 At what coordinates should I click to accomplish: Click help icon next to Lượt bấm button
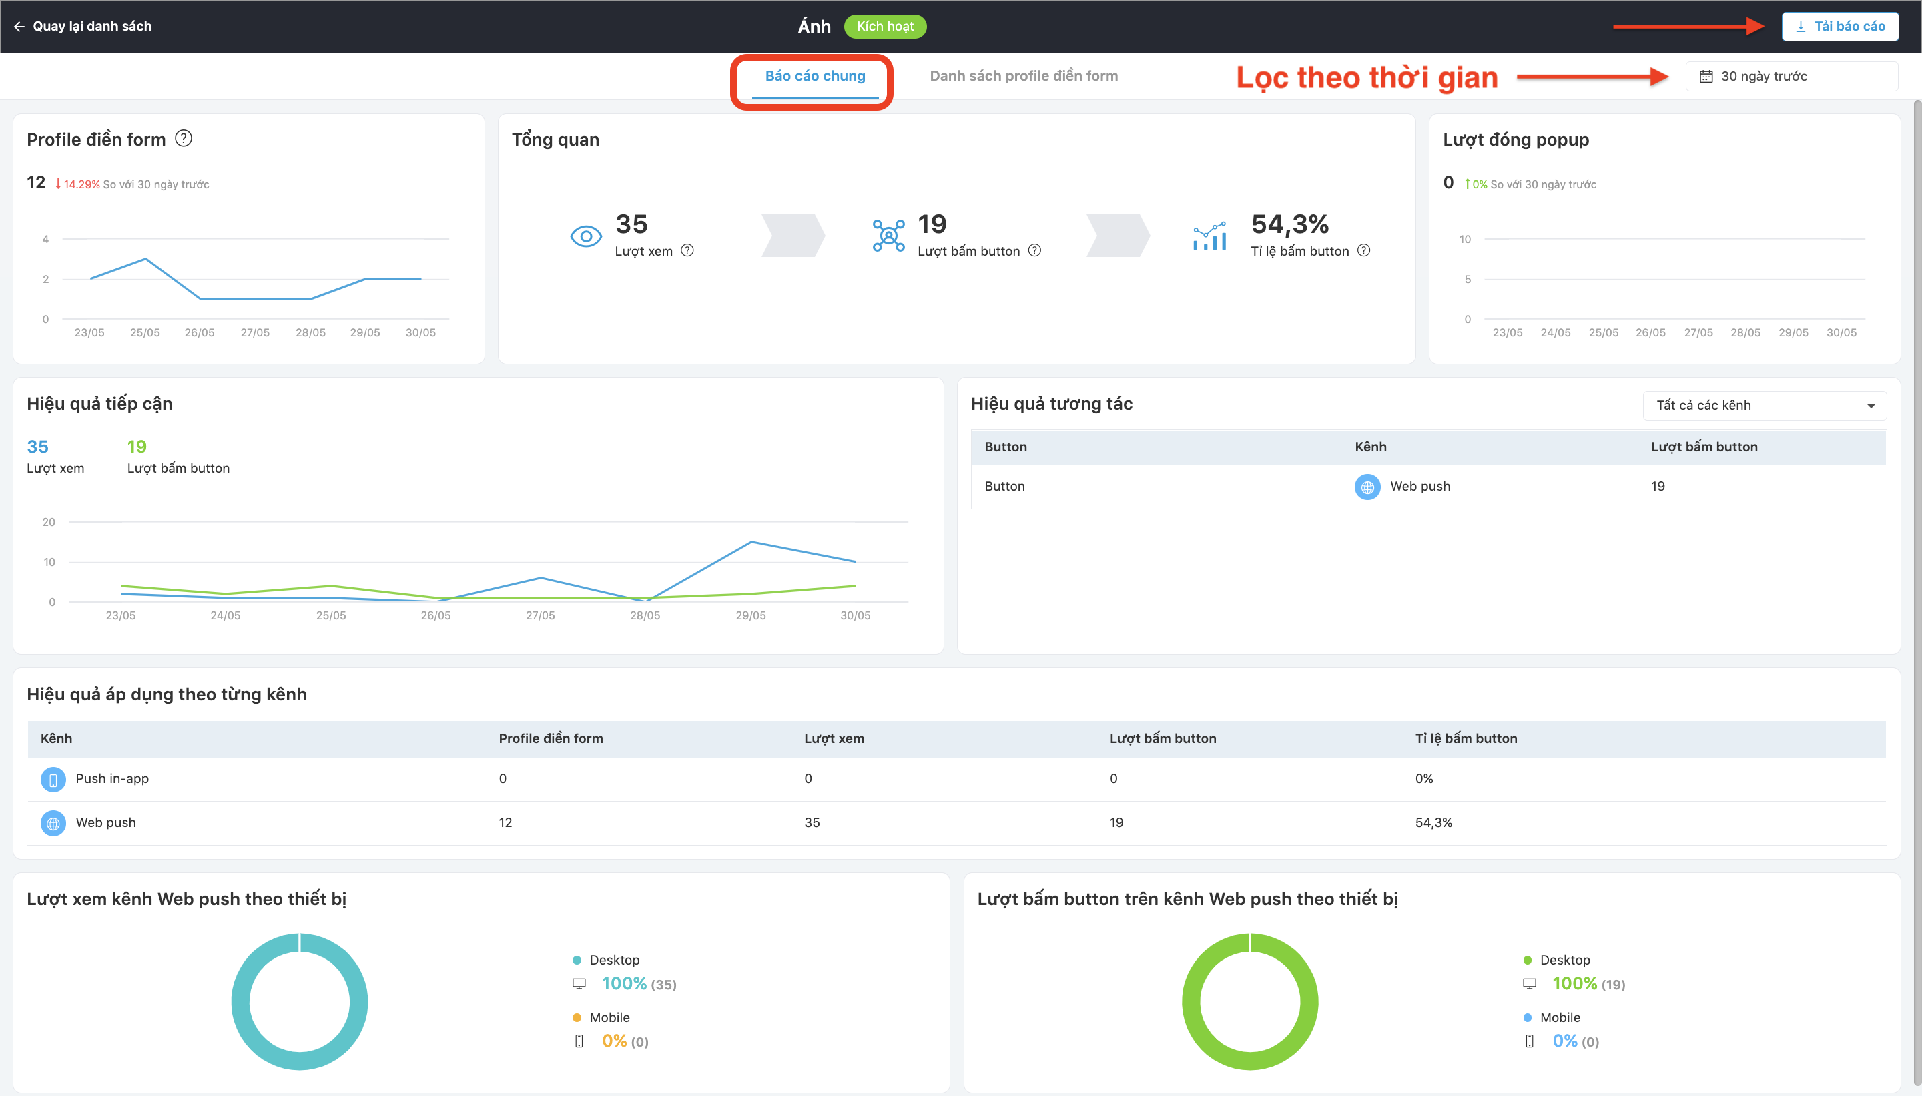pos(1035,251)
